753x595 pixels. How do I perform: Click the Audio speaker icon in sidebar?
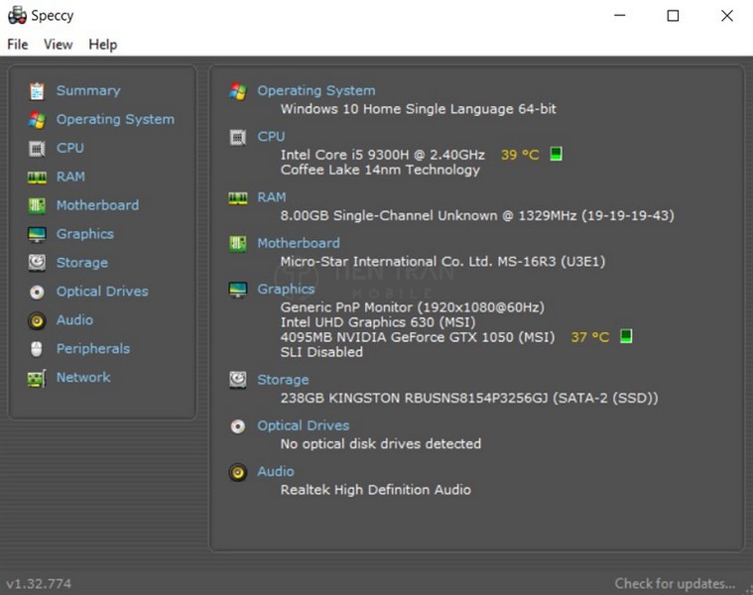point(37,320)
